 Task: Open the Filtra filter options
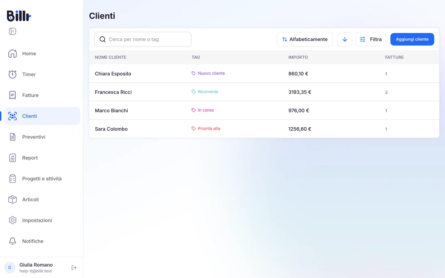click(x=370, y=39)
